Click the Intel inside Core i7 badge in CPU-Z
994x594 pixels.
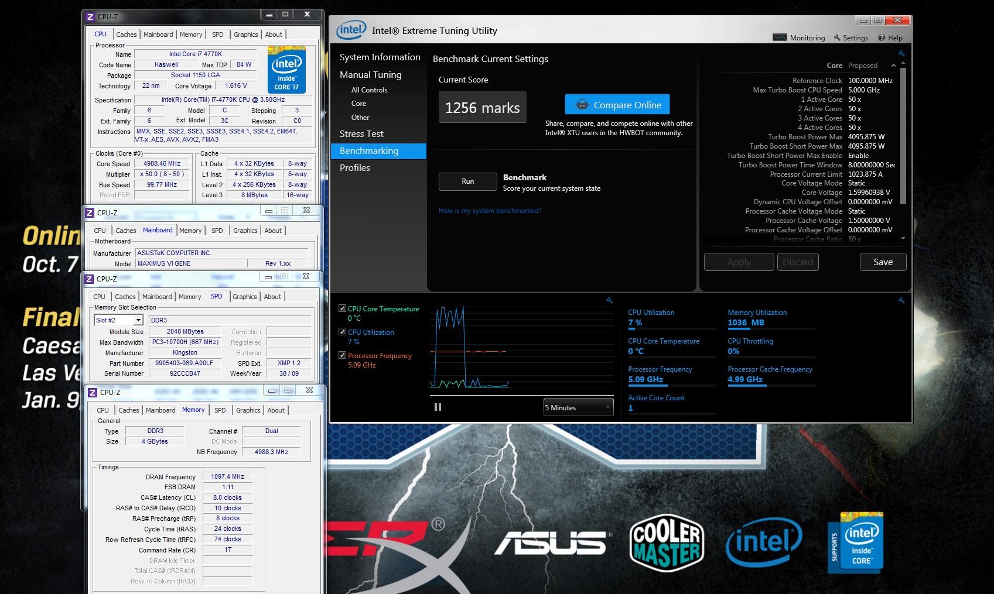click(286, 70)
